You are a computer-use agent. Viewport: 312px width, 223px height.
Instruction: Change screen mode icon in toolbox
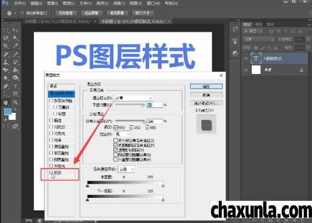click(x=15, y=126)
